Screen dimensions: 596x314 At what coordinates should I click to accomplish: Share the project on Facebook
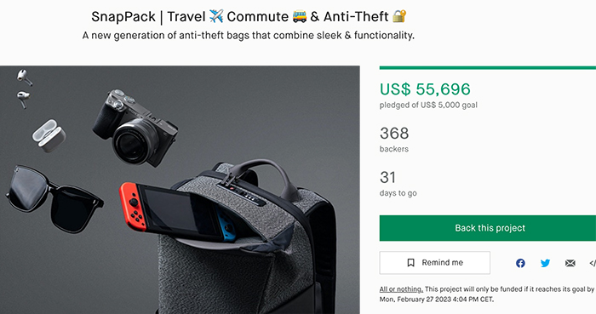click(x=520, y=263)
